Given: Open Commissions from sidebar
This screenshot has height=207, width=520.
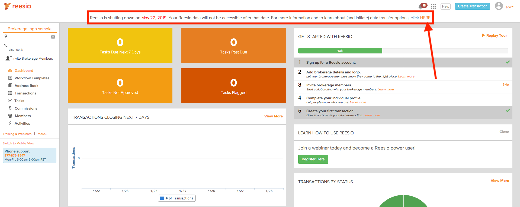Looking at the screenshot, I should coord(26,108).
